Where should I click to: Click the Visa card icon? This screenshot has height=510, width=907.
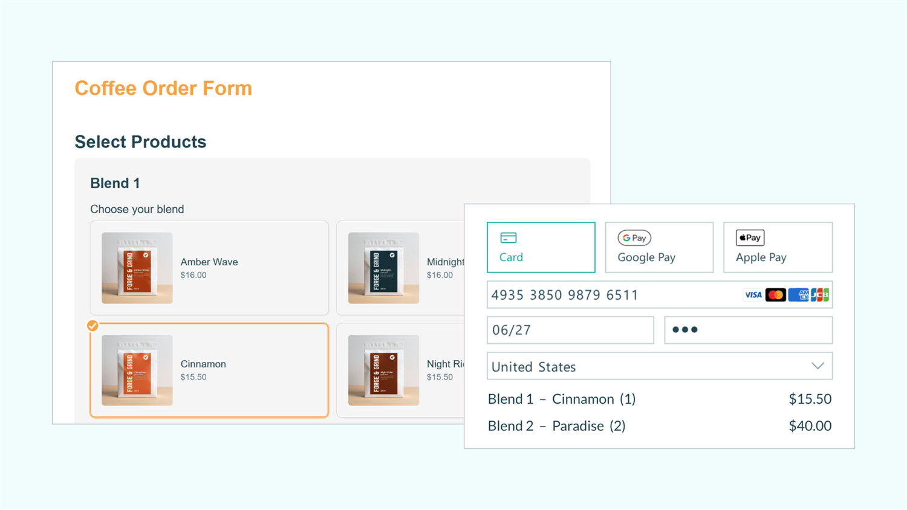click(753, 294)
